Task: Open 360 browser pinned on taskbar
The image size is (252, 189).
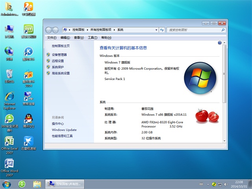Action: coord(22,184)
